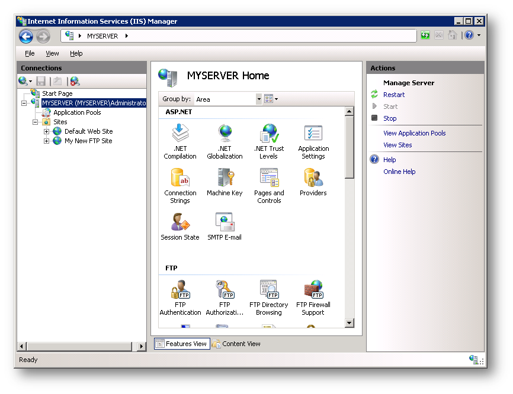Select Application Pools tree item
This screenshot has height=394, width=513.
pos(77,112)
